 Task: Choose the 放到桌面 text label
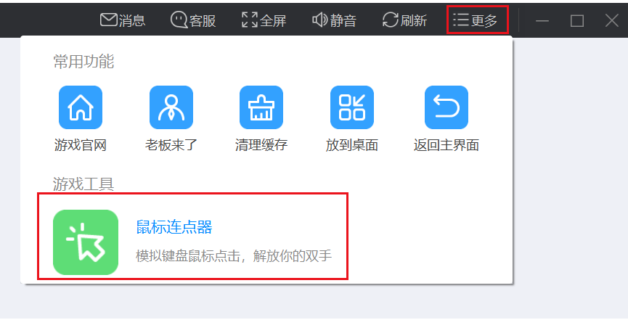(x=352, y=145)
